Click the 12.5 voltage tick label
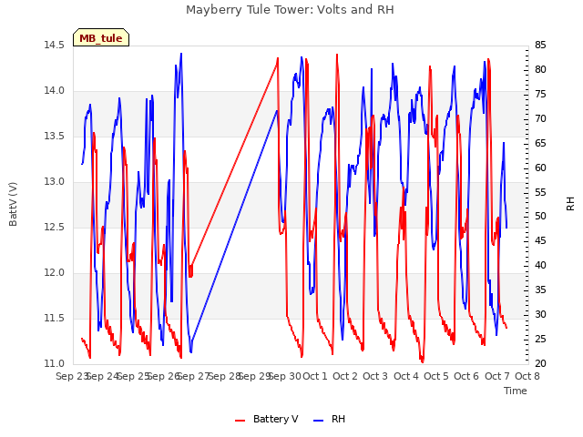The height and width of the screenshot is (437, 583). [x=55, y=227]
